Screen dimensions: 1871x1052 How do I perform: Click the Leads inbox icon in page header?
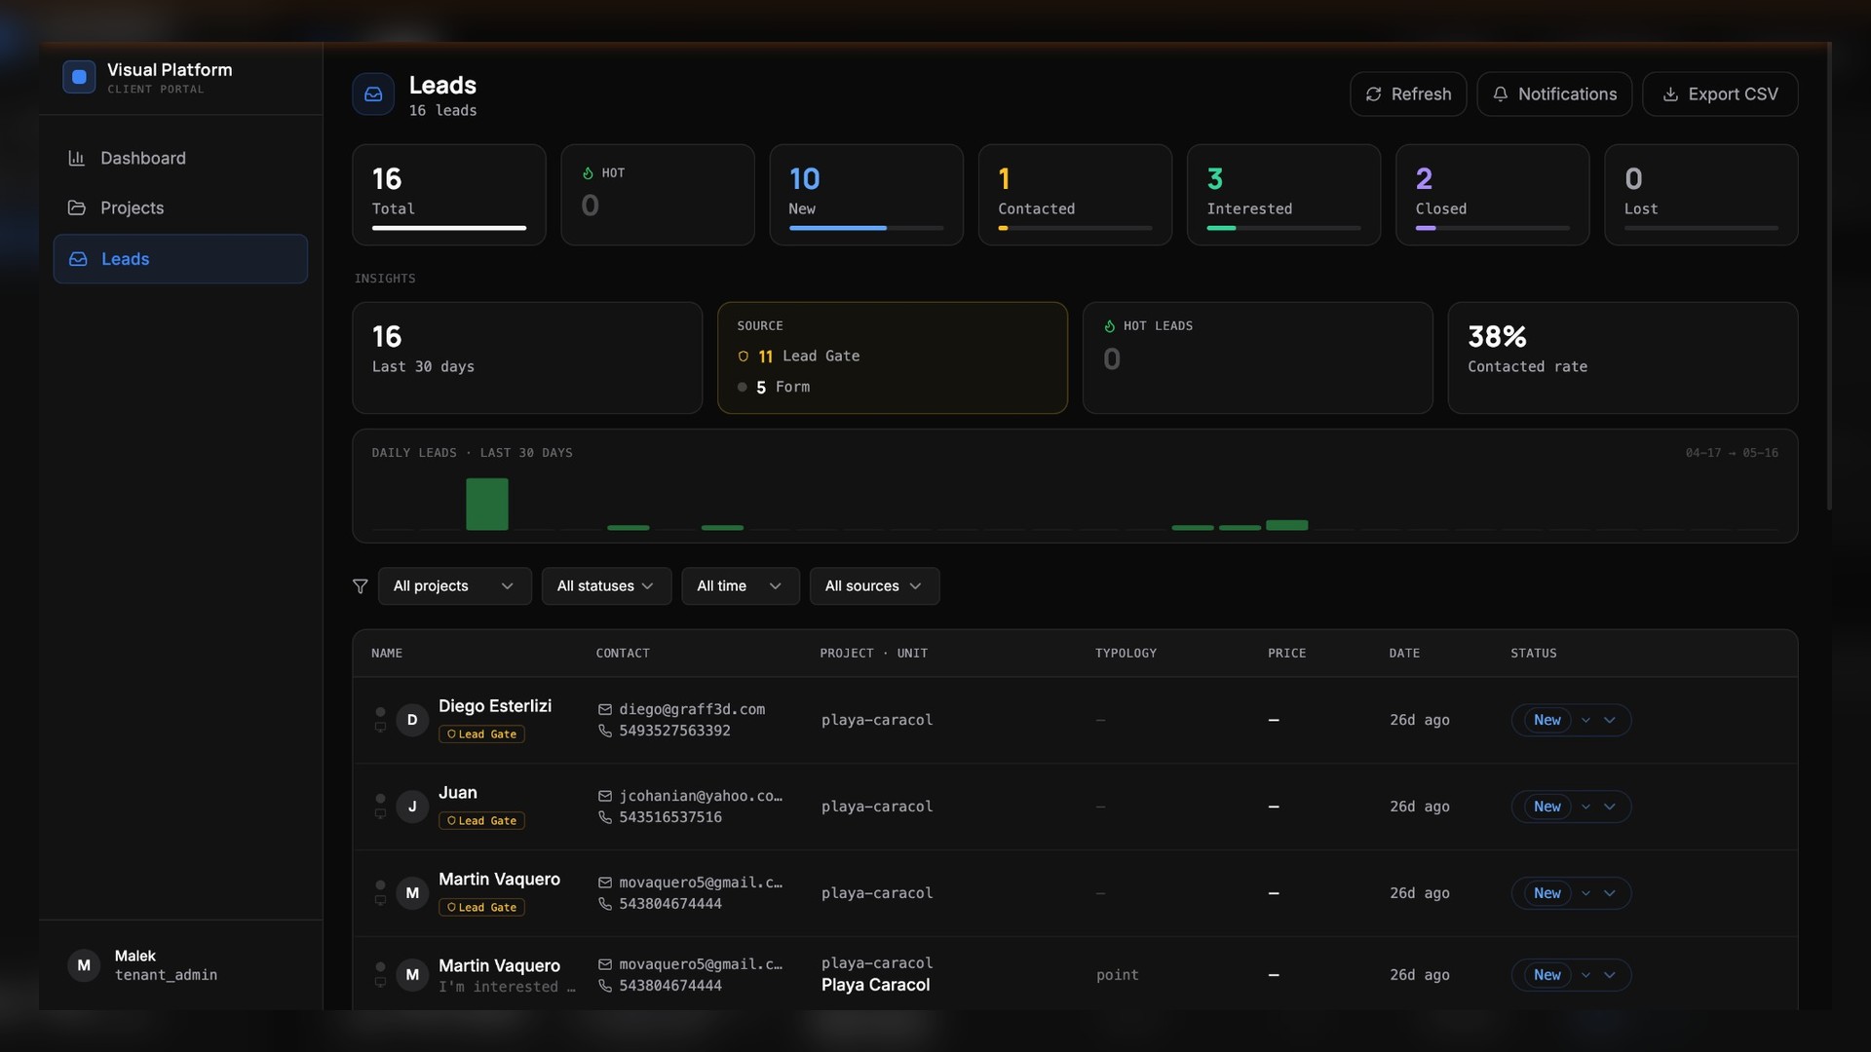point(373,94)
